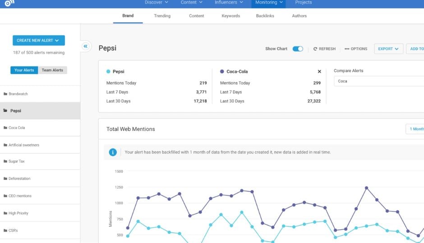The image size is (424, 243).
Task: Open the three-dot options icon
Action: coord(347,49)
